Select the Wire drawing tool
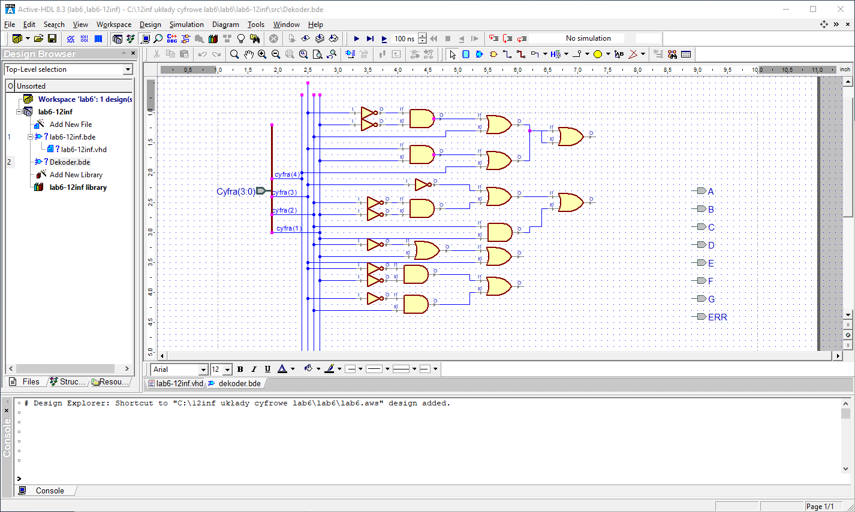855x512 pixels. [507, 54]
